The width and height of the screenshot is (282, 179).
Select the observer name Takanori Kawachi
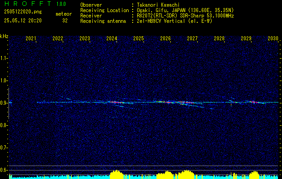158,5
